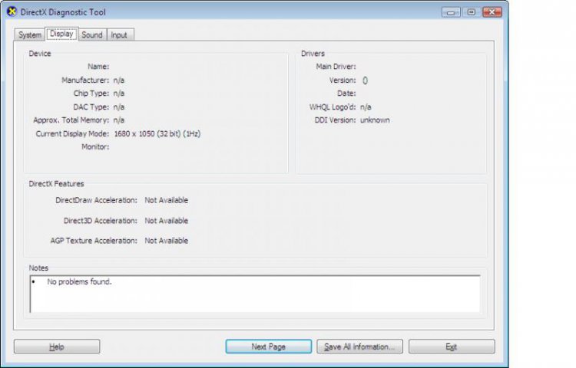Click the 'DirectX Diagnostic Tool' title text
This screenshot has width=576, height=368.
[x=63, y=12]
